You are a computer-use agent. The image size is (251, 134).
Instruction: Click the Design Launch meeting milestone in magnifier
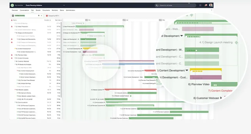(x=236, y=42)
